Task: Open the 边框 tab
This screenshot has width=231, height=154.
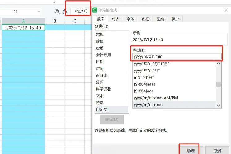Action: pos(145,19)
